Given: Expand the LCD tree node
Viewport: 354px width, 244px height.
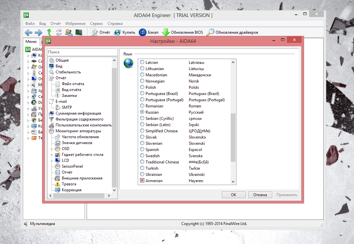Looking at the screenshot, I should [52, 160].
